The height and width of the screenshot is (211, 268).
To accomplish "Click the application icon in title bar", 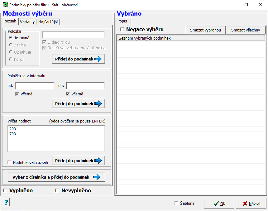I will pyautogui.click(x=5, y=5).
